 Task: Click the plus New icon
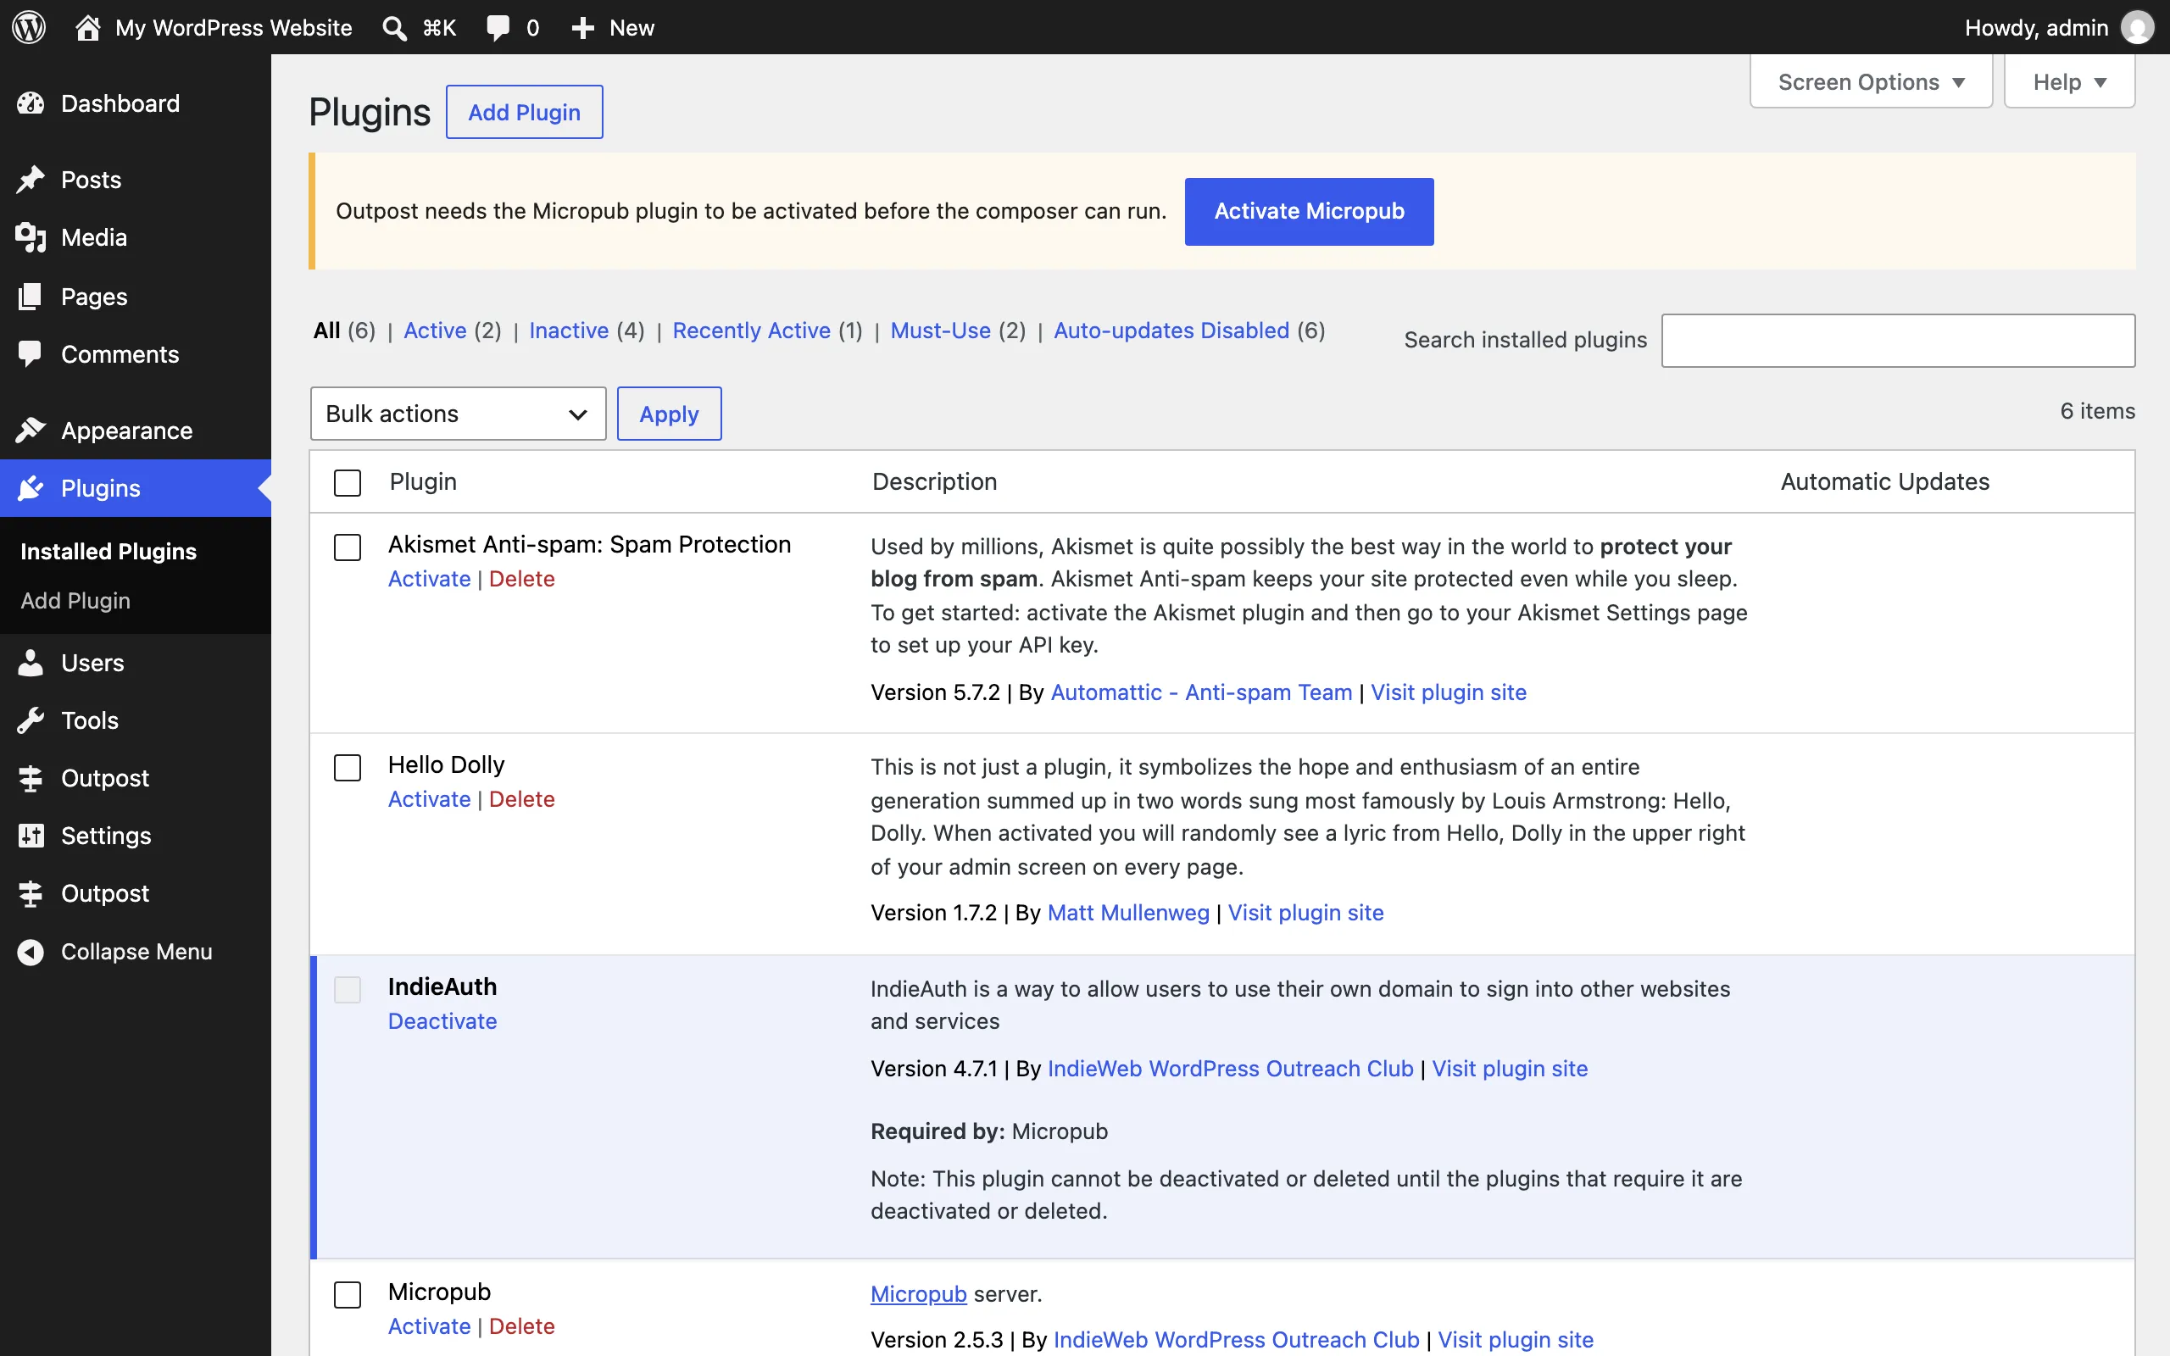(x=583, y=28)
